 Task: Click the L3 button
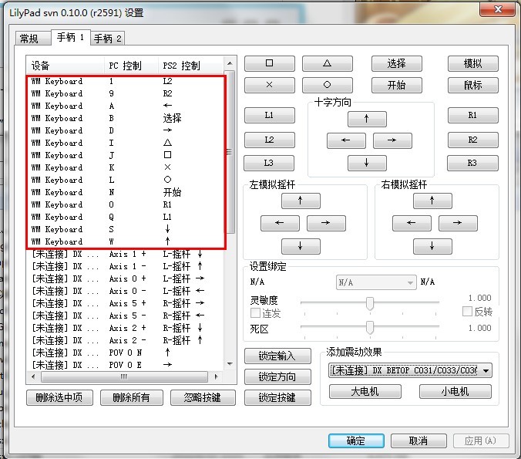[269, 163]
